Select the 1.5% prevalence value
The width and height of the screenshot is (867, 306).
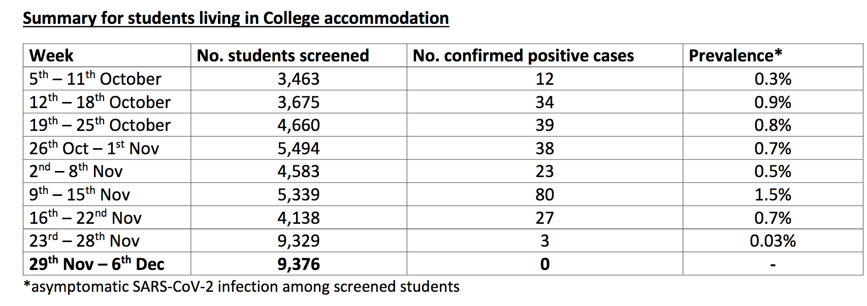(773, 194)
